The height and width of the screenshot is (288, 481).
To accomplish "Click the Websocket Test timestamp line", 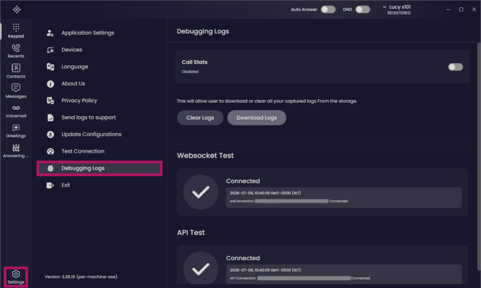I will click(x=265, y=193).
